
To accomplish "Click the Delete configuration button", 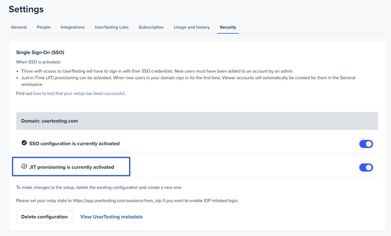I will pos(45,217).
